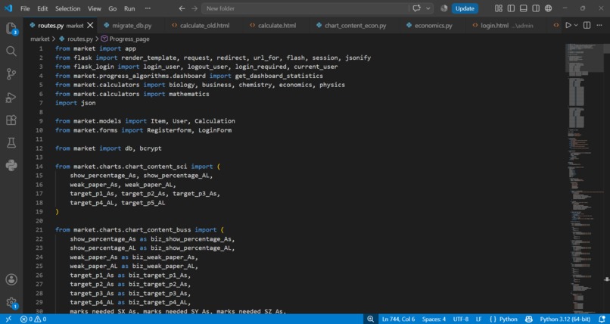610x324 pixels.
Task: Click the Copilot status icon beside Update
Action: coord(444,8)
